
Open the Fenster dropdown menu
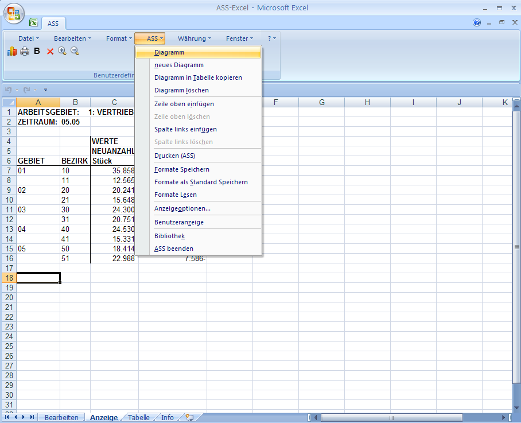(239, 38)
